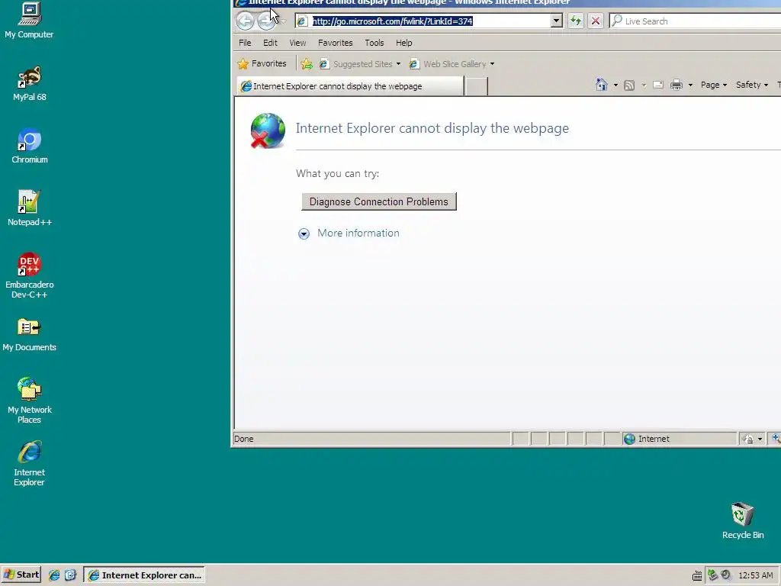Select the My Network Places desktop icon
Screen dimensions: 781x586
point(30,401)
